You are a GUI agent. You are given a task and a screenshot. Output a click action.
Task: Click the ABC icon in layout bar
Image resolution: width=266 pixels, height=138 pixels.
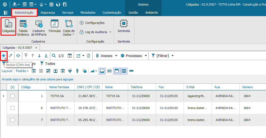pyautogui.click(x=131, y=71)
